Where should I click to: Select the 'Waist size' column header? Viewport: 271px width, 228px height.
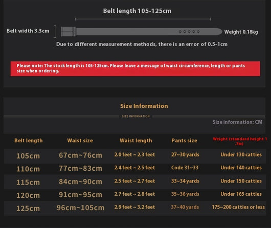coord(80,141)
